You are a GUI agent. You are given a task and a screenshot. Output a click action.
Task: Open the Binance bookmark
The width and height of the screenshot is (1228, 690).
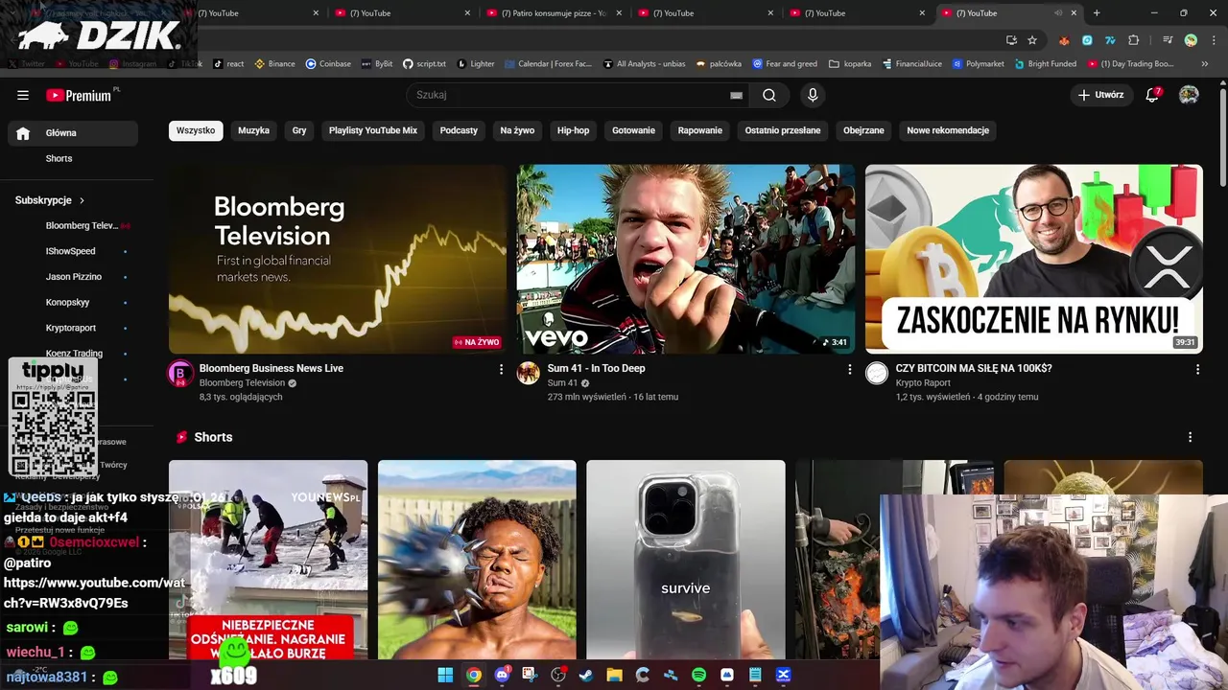[x=274, y=64]
